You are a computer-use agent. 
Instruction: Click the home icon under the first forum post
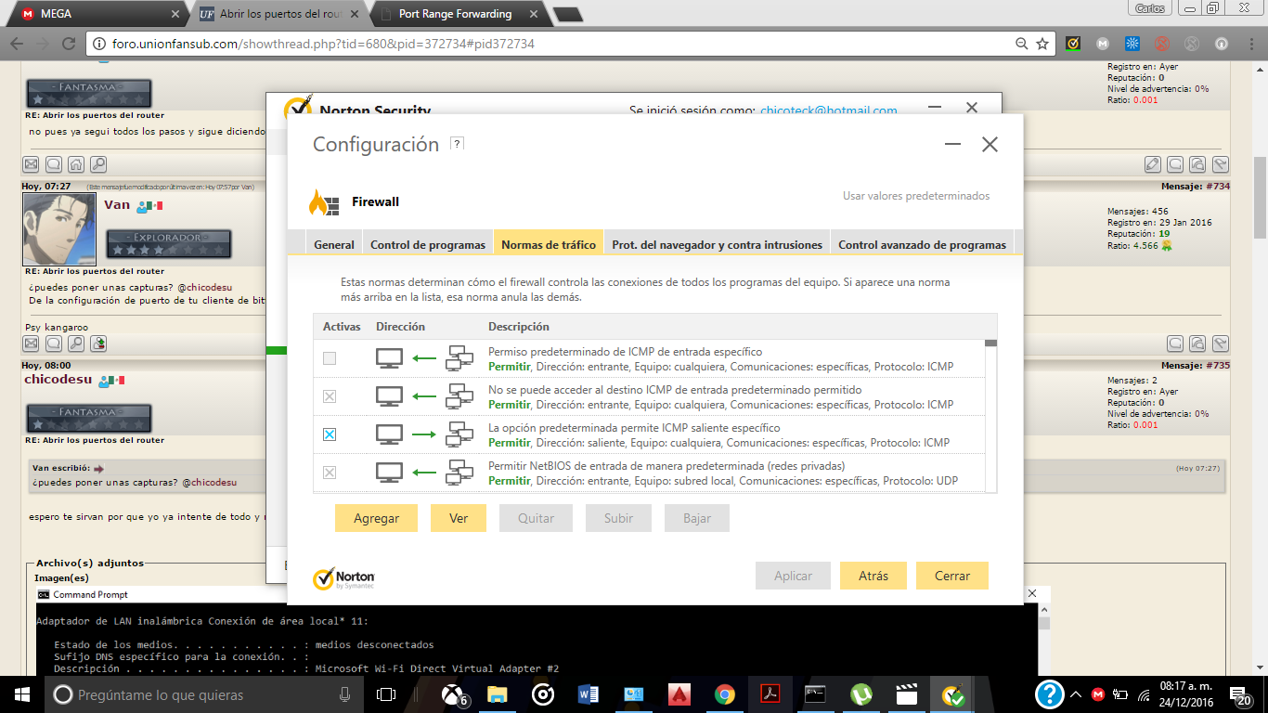click(x=75, y=164)
